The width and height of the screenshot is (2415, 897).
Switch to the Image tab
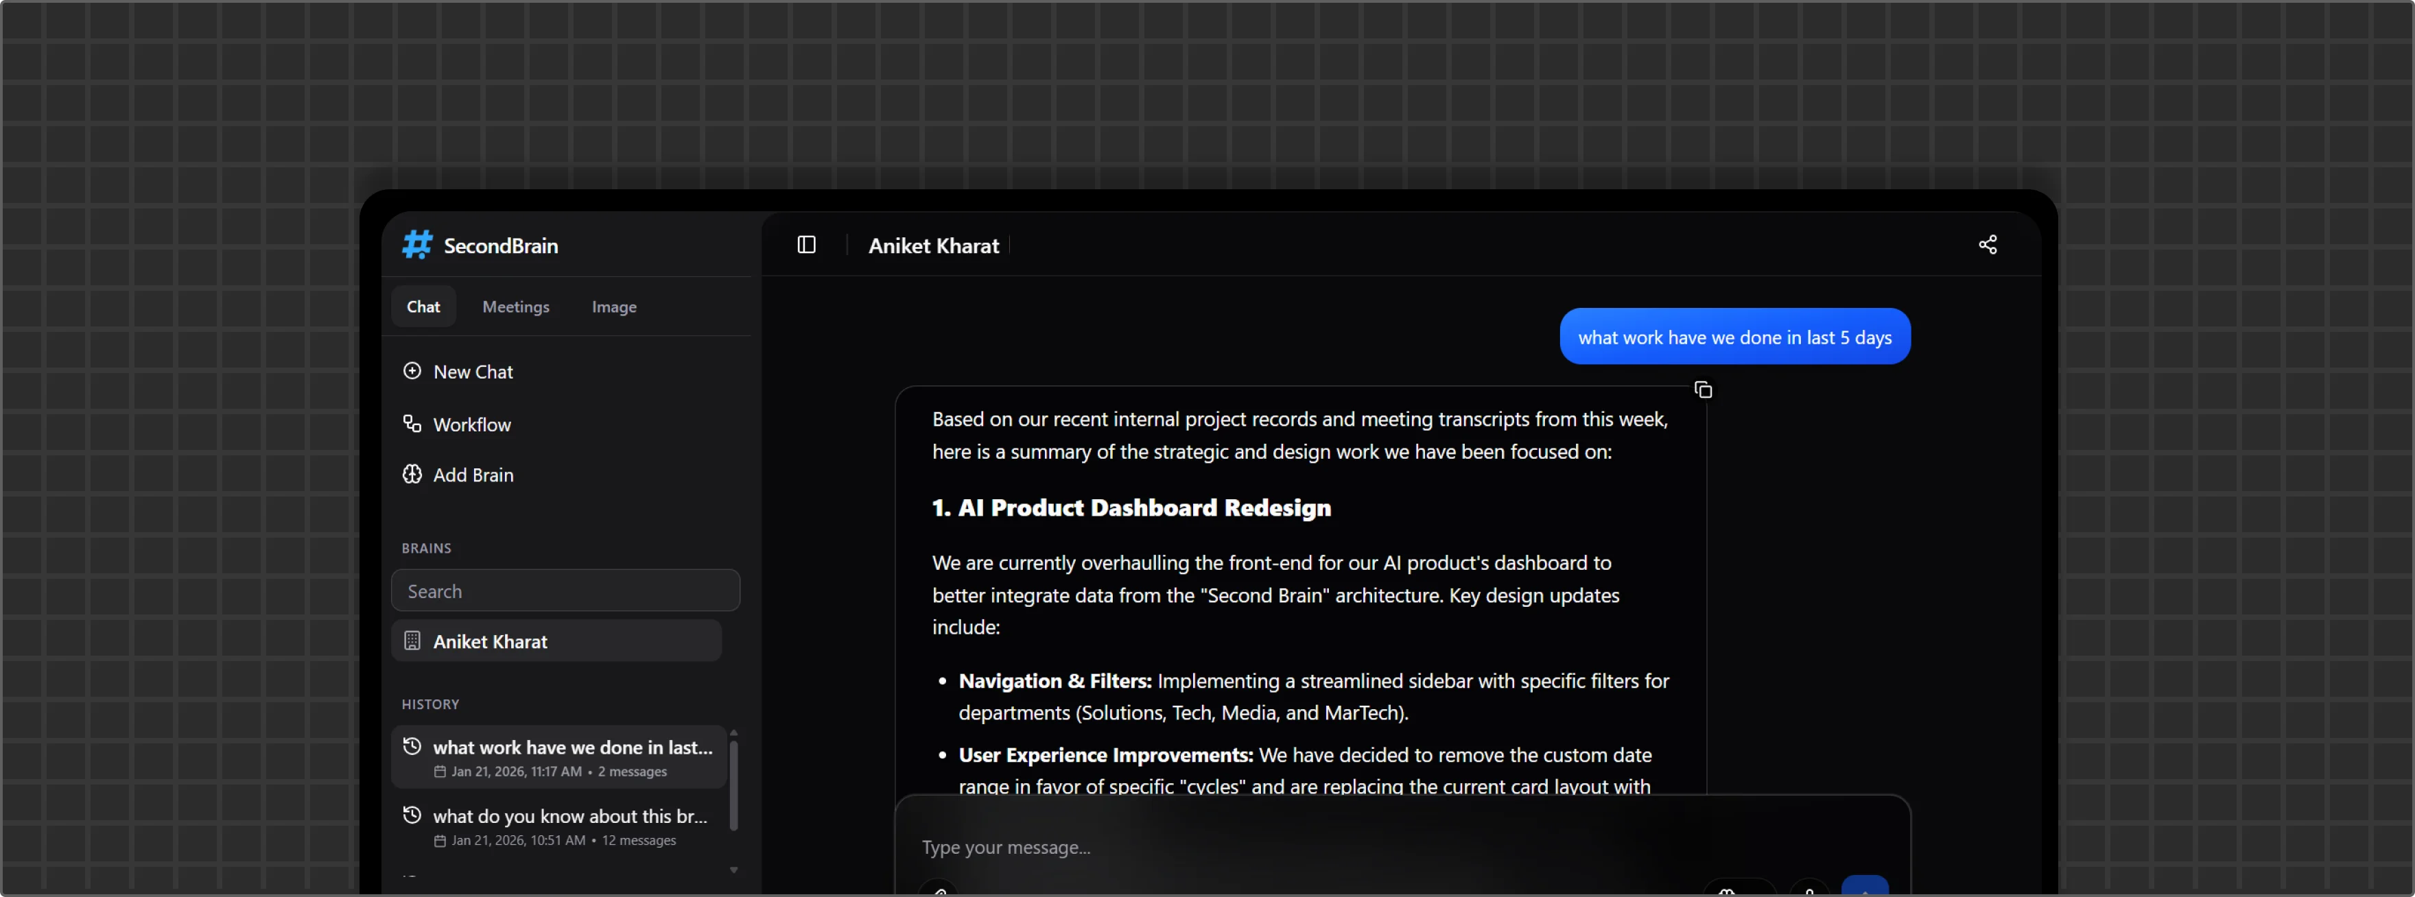click(614, 307)
